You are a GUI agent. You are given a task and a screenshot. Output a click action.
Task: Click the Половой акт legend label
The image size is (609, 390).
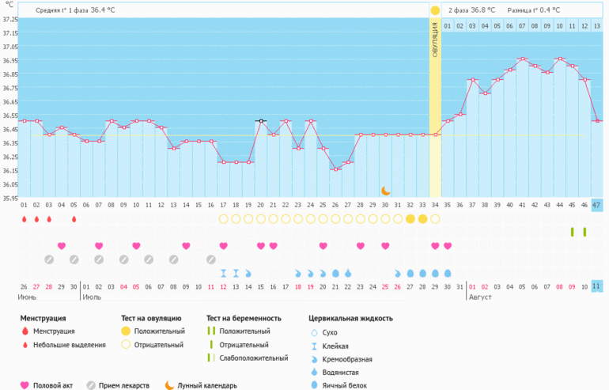click(55, 385)
